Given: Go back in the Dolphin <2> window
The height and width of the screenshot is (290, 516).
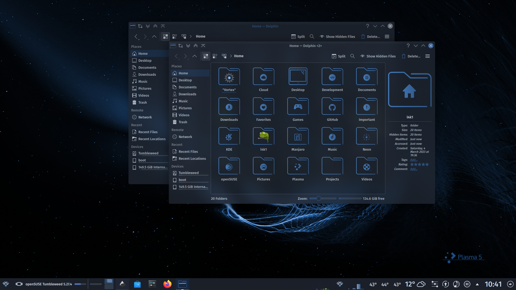Looking at the screenshot, I should [176, 56].
